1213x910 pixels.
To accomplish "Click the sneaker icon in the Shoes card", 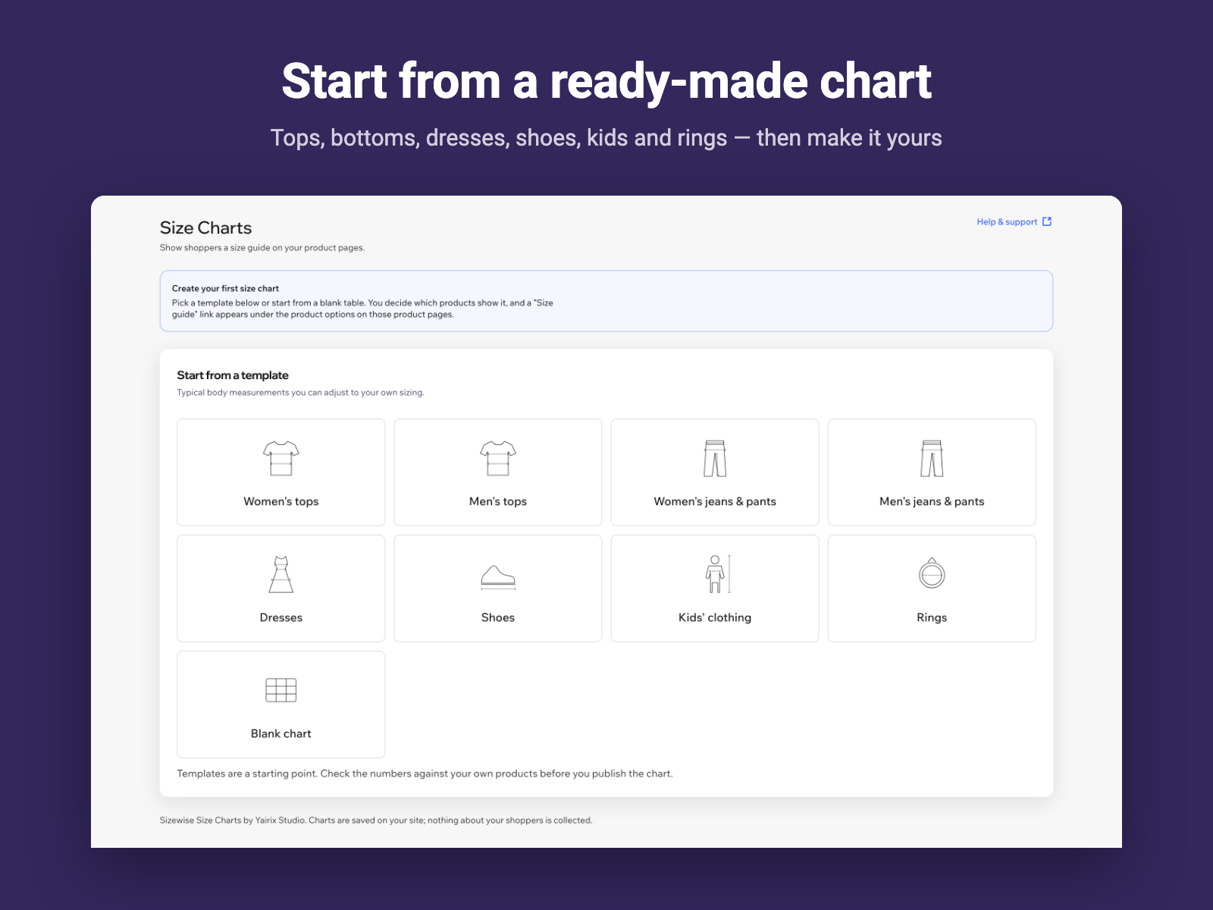I will (x=497, y=577).
